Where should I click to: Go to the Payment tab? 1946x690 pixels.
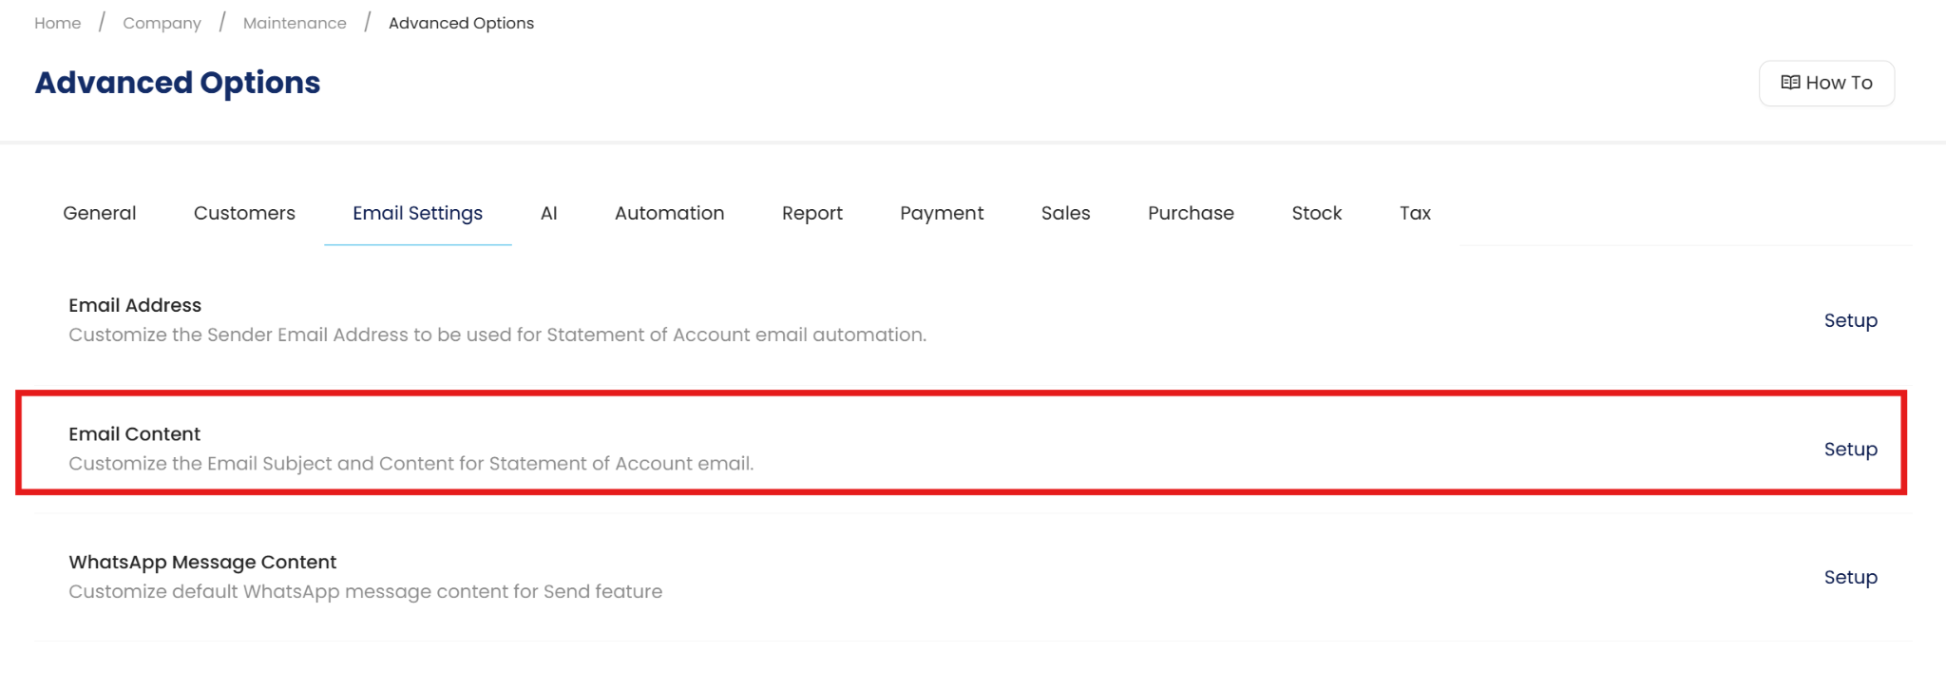tap(942, 213)
